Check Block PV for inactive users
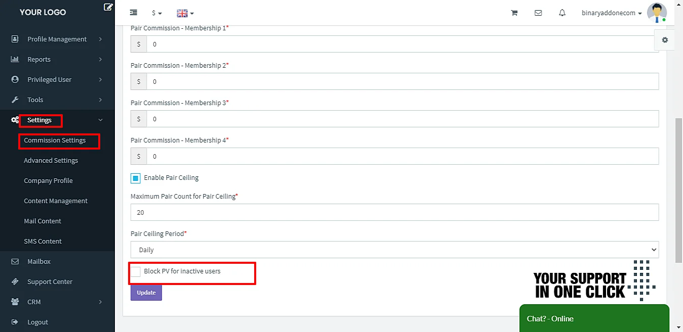Image resolution: width=683 pixels, height=332 pixels. [x=136, y=272]
